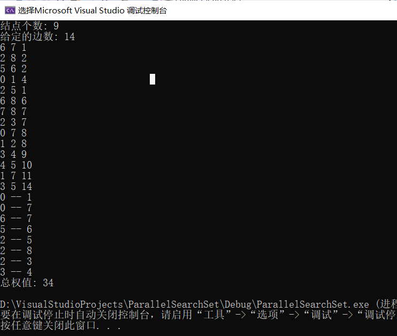Click the edge line '0 1 4'
The height and width of the screenshot is (336, 397).
(x=13, y=80)
